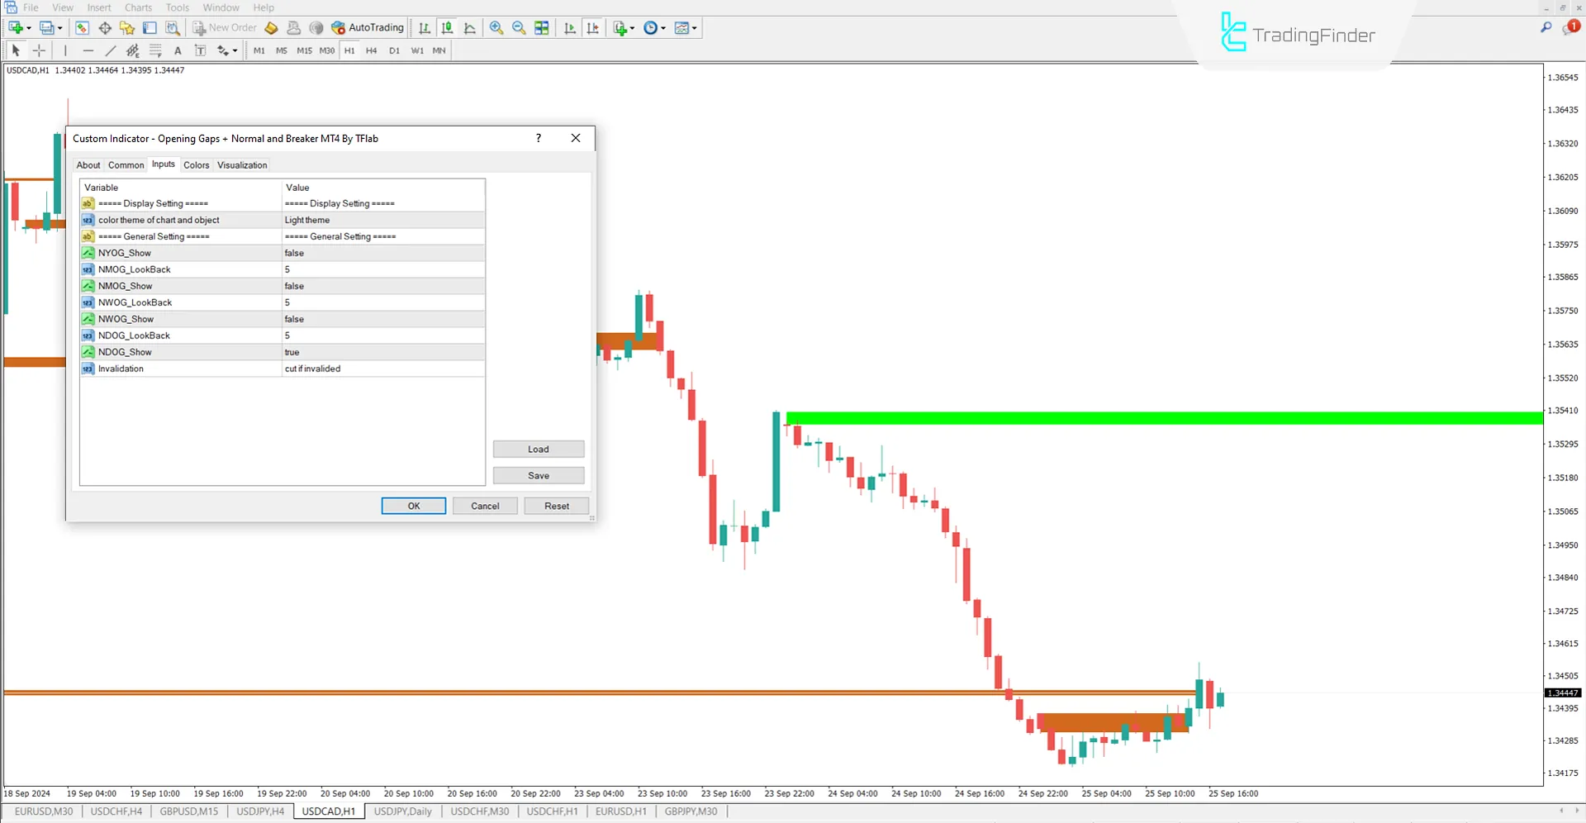This screenshot has height=823, width=1586.
Task: Select M15 timeframe button
Action: tap(304, 50)
